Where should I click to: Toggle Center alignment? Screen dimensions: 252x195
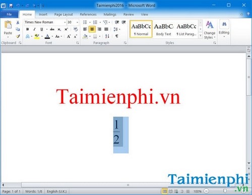pos(92,29)
